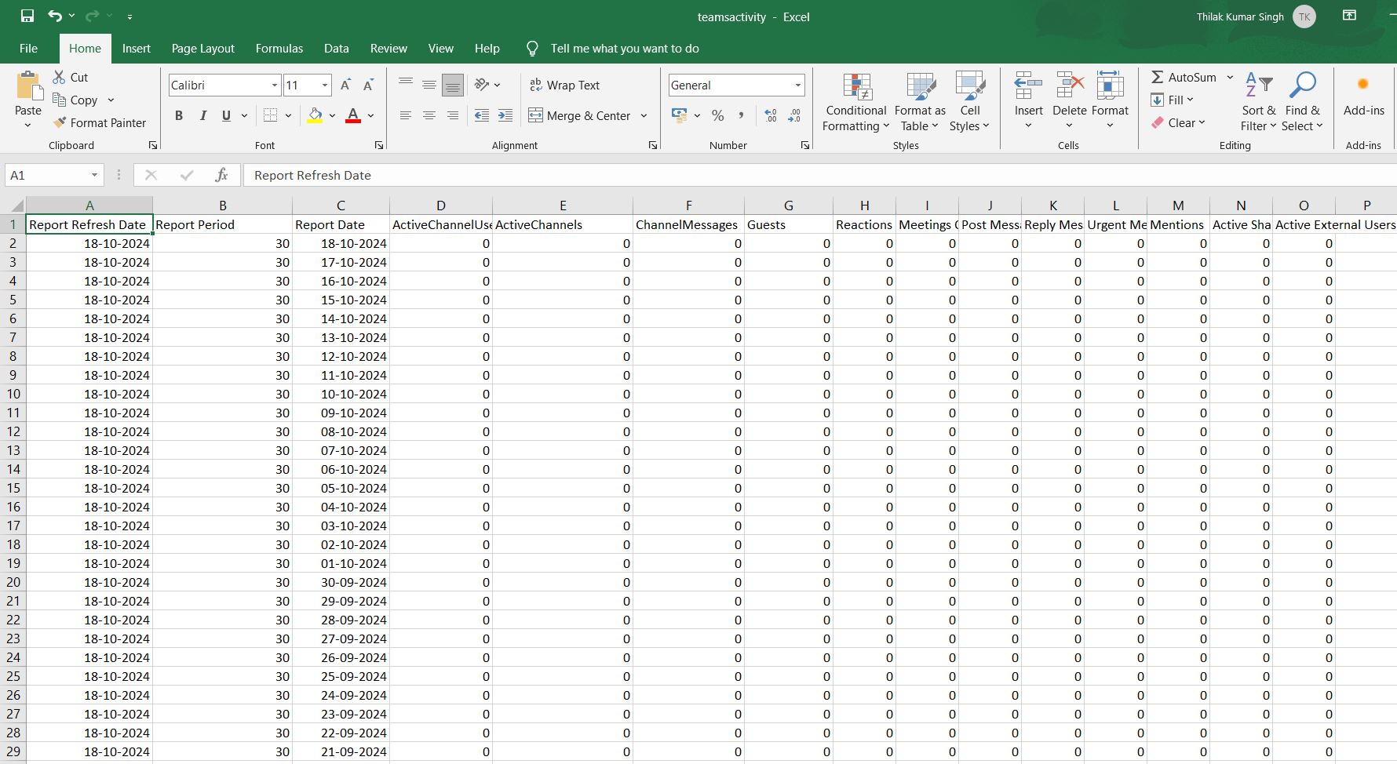
Task: Click the Increase Indent icon
Action: [505, 115]
